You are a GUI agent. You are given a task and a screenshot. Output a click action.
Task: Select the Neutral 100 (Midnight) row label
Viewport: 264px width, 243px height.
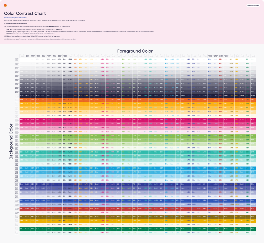pos(16,95)
